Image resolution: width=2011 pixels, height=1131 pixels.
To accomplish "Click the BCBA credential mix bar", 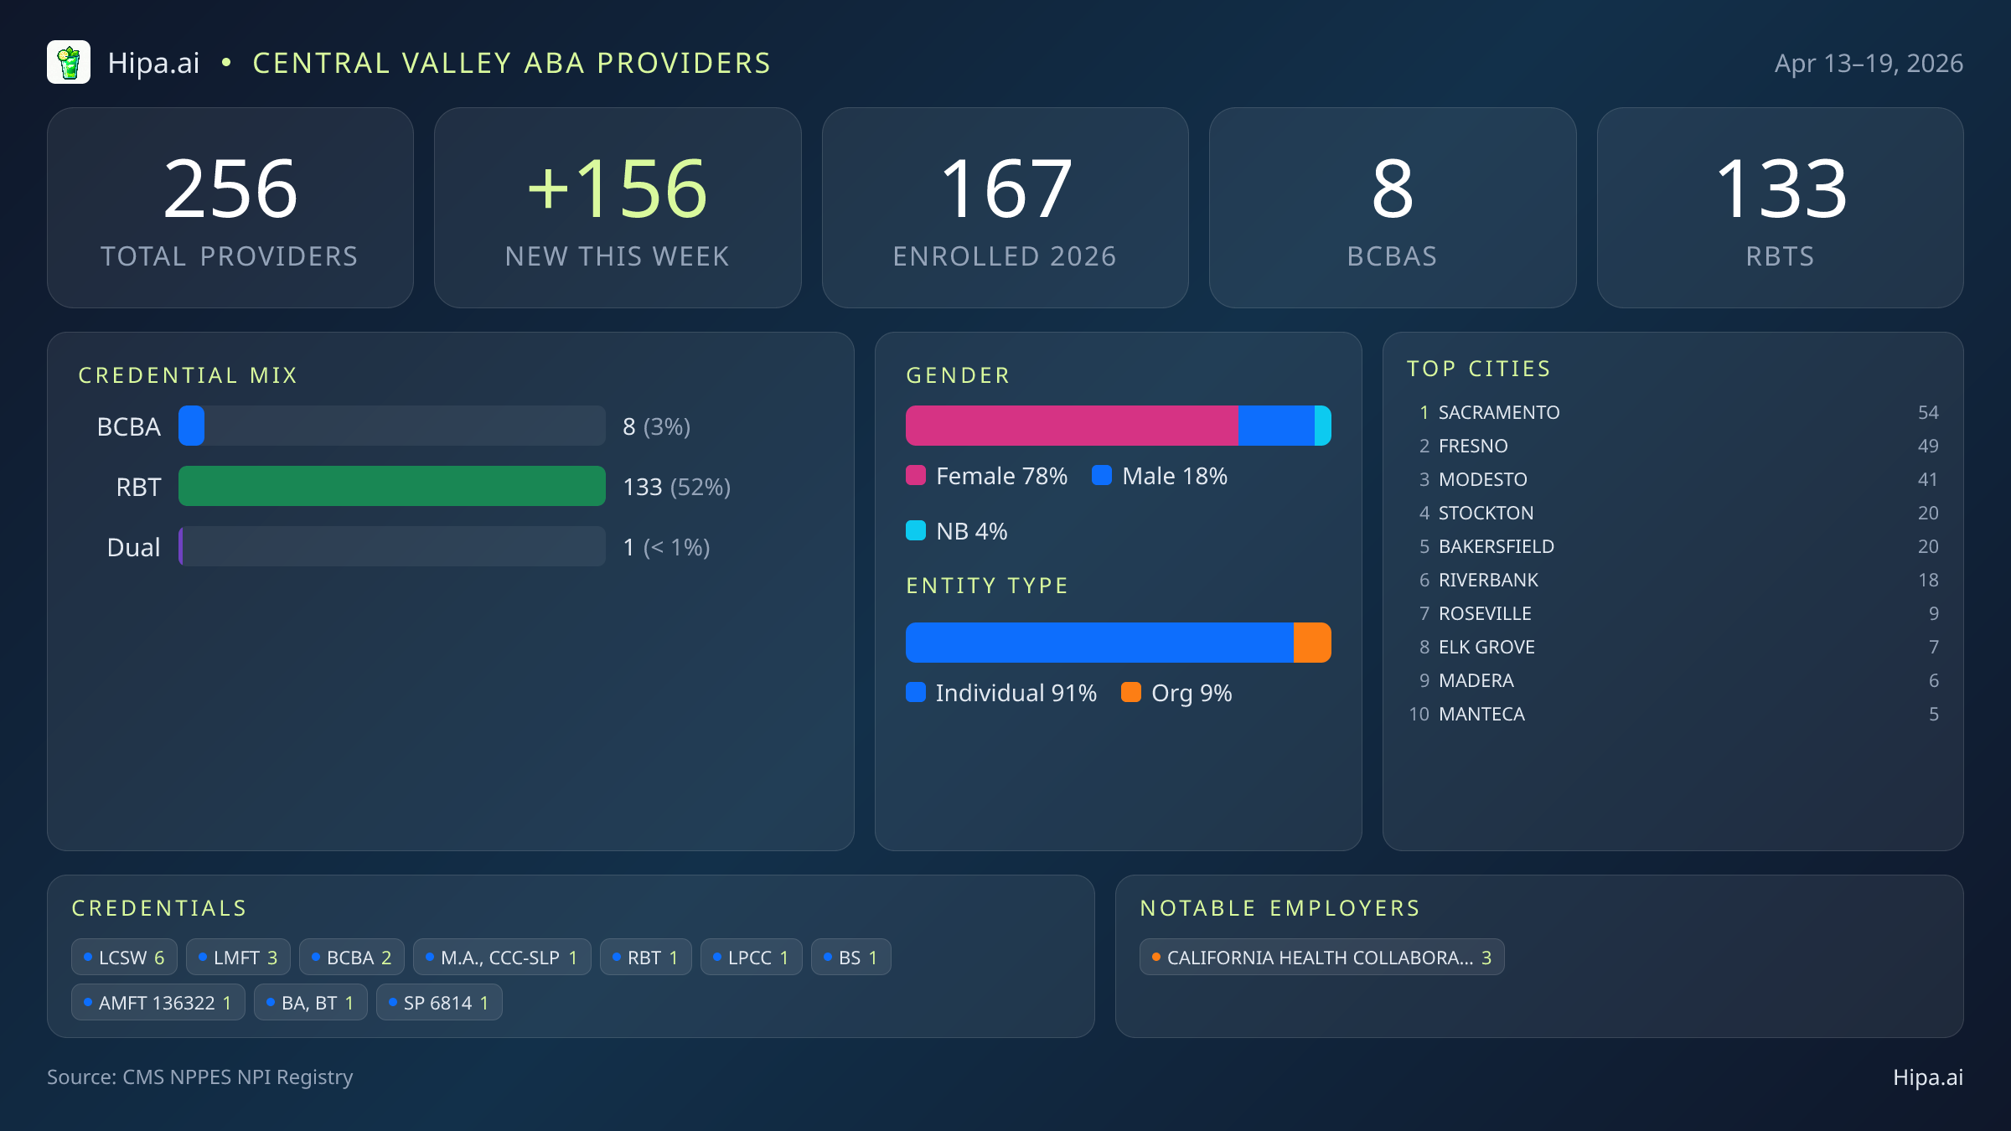I will (x=391, y=426).
